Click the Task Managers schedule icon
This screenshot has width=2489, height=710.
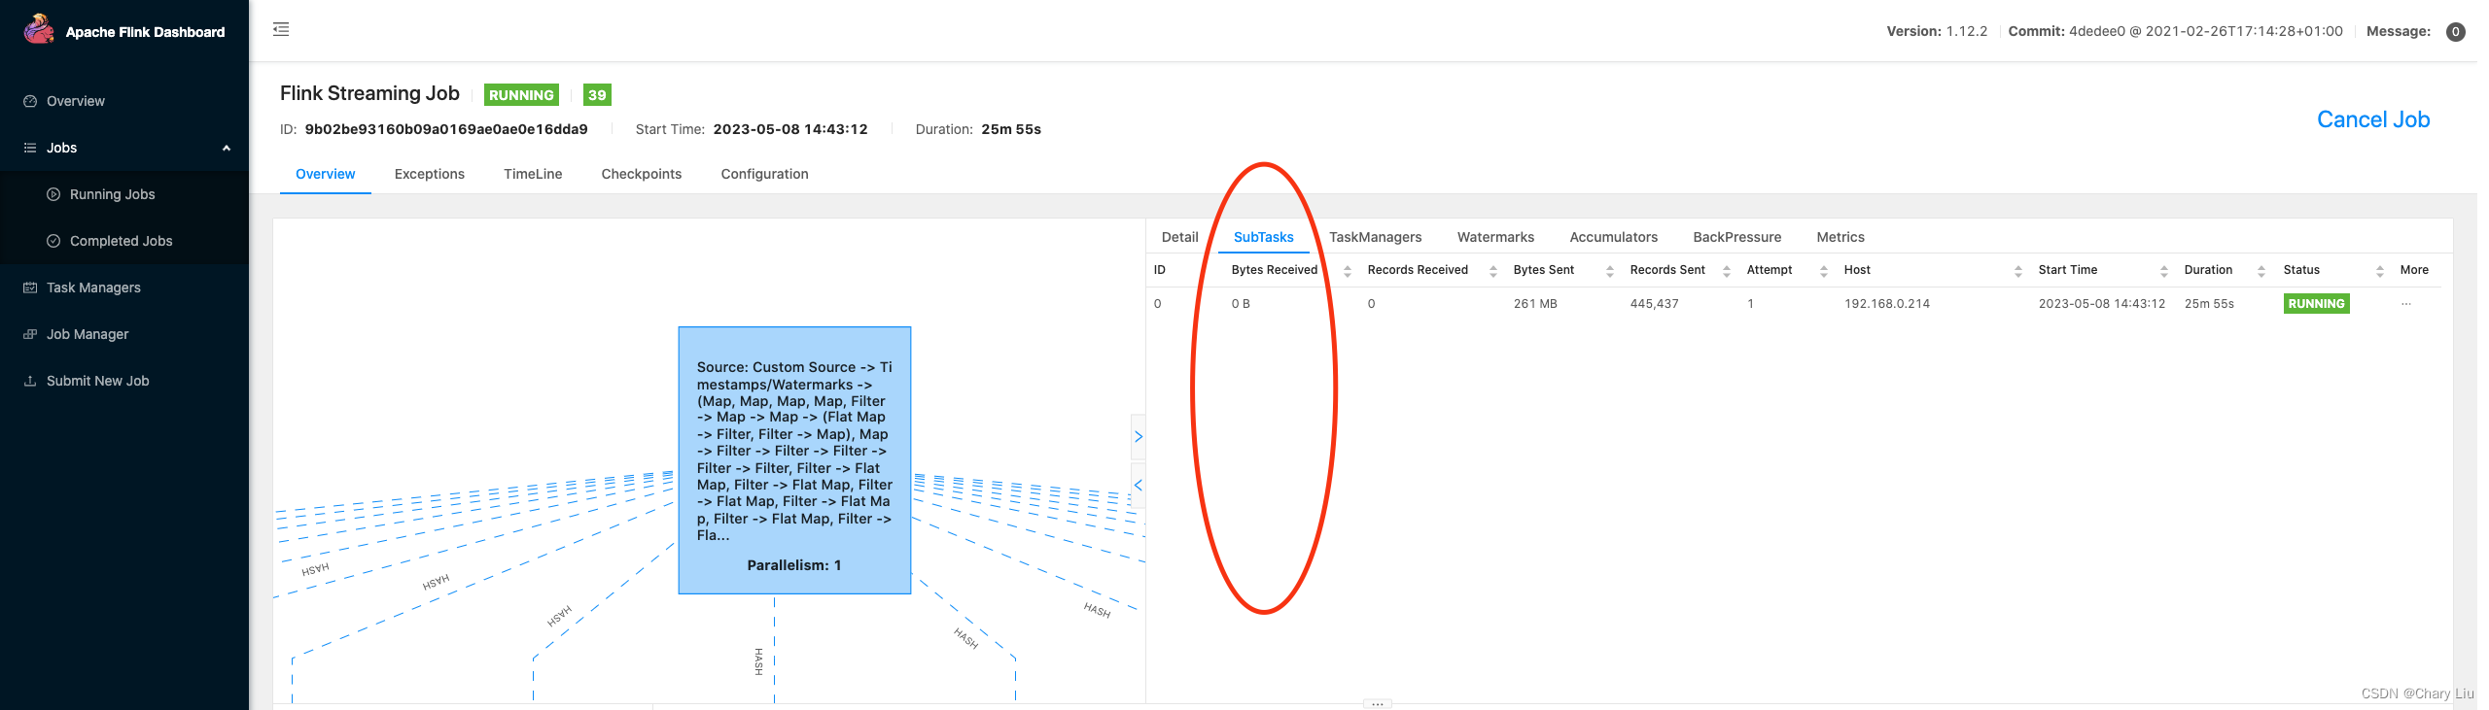pos(30,287)
